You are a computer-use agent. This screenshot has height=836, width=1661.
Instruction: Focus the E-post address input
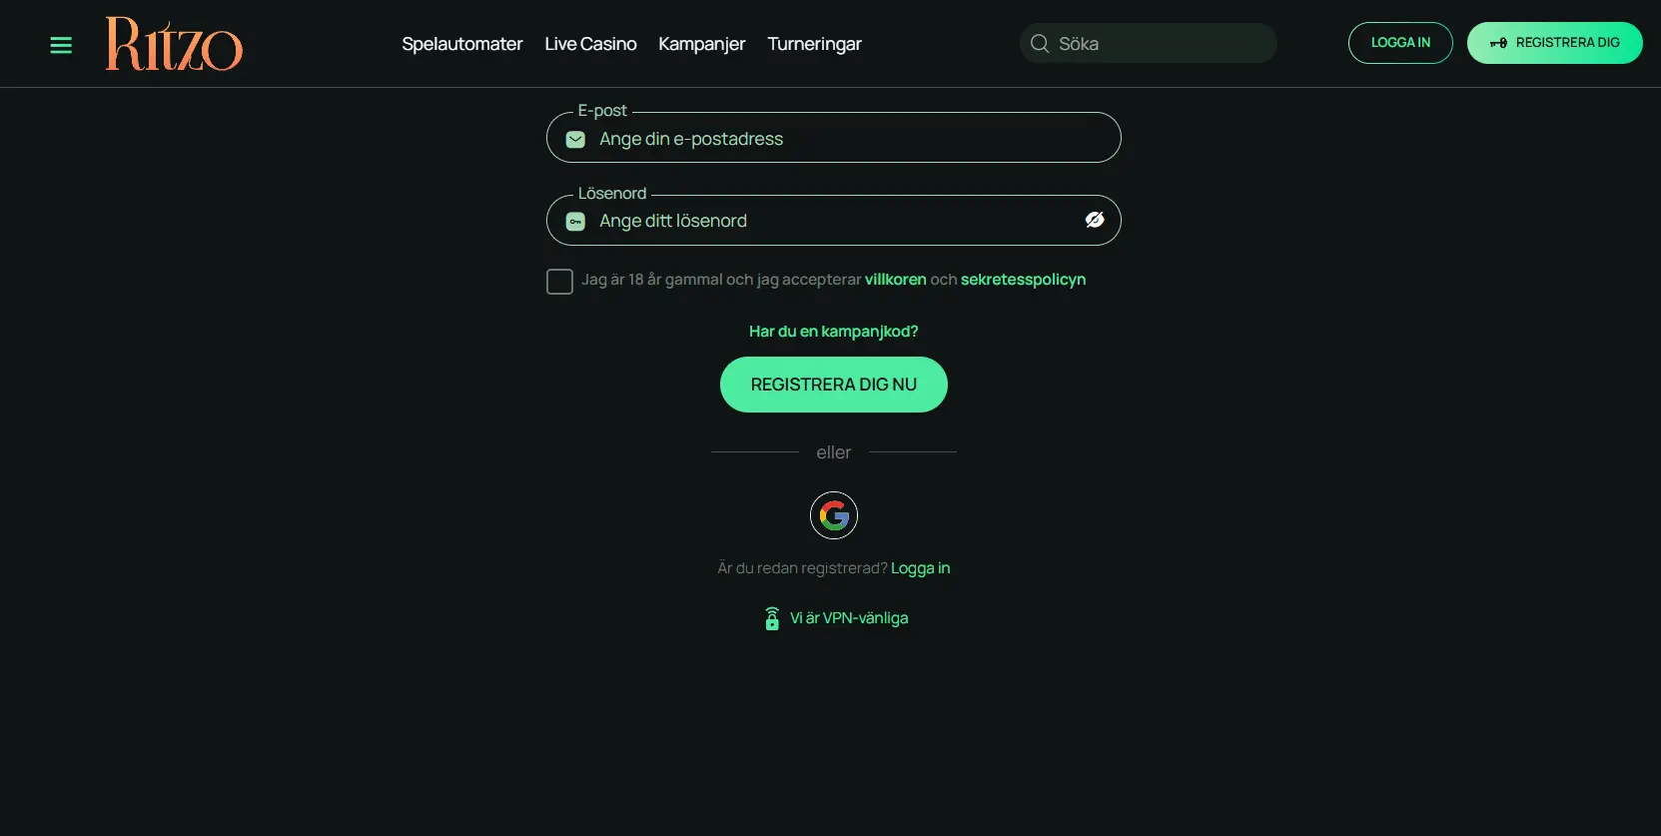(834, 138)
